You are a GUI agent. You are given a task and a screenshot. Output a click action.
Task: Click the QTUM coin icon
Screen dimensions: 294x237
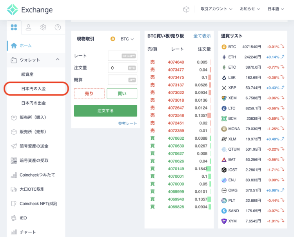[224, 149]
